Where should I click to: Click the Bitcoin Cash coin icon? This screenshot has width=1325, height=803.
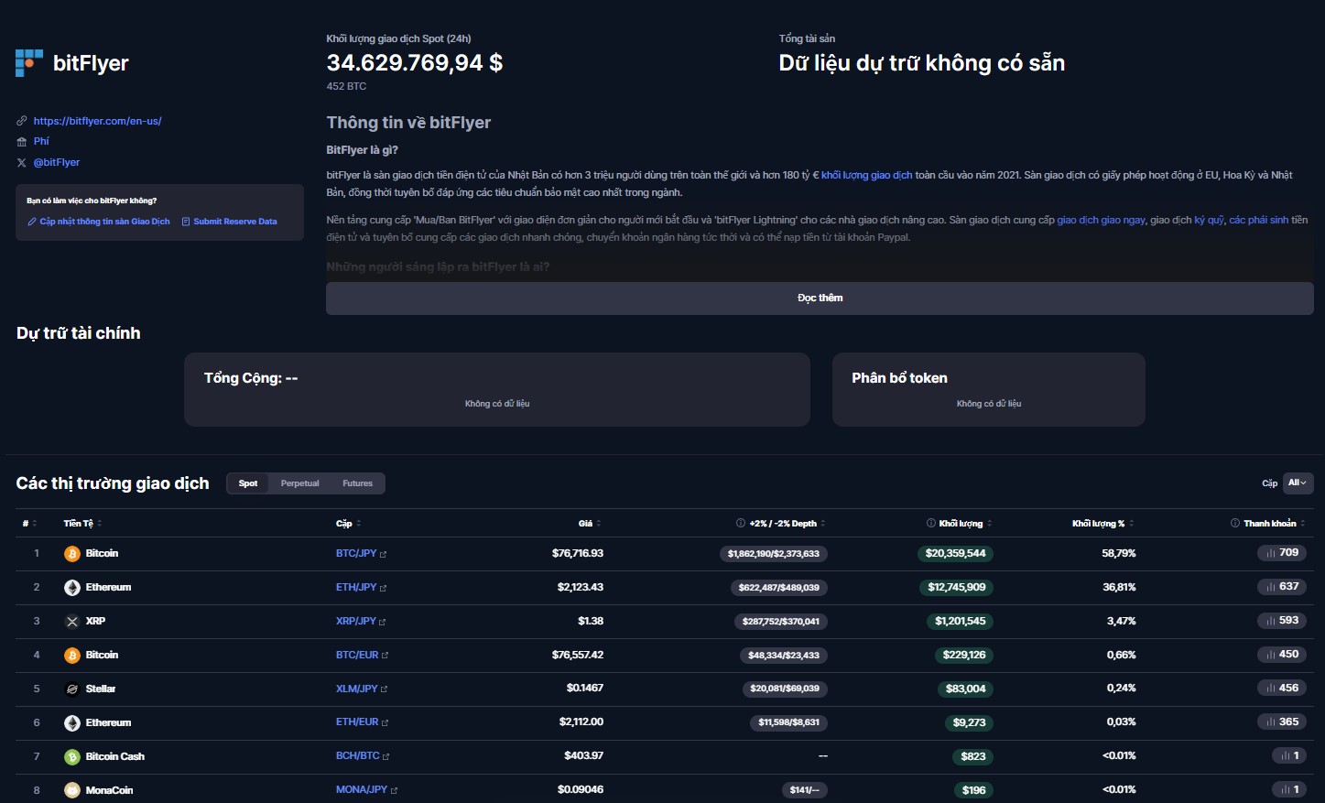72,757
